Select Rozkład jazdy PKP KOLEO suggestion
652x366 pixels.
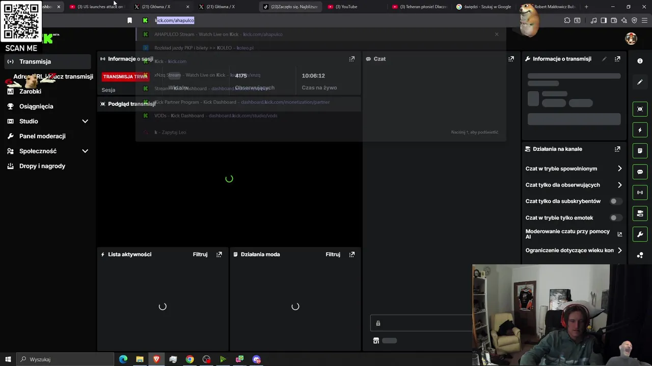pyautogui.click(x=321, y=48)
